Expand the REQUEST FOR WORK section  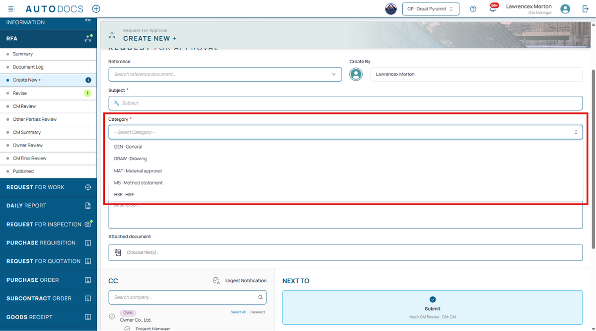pyautogui.click(x=48, y=187)
